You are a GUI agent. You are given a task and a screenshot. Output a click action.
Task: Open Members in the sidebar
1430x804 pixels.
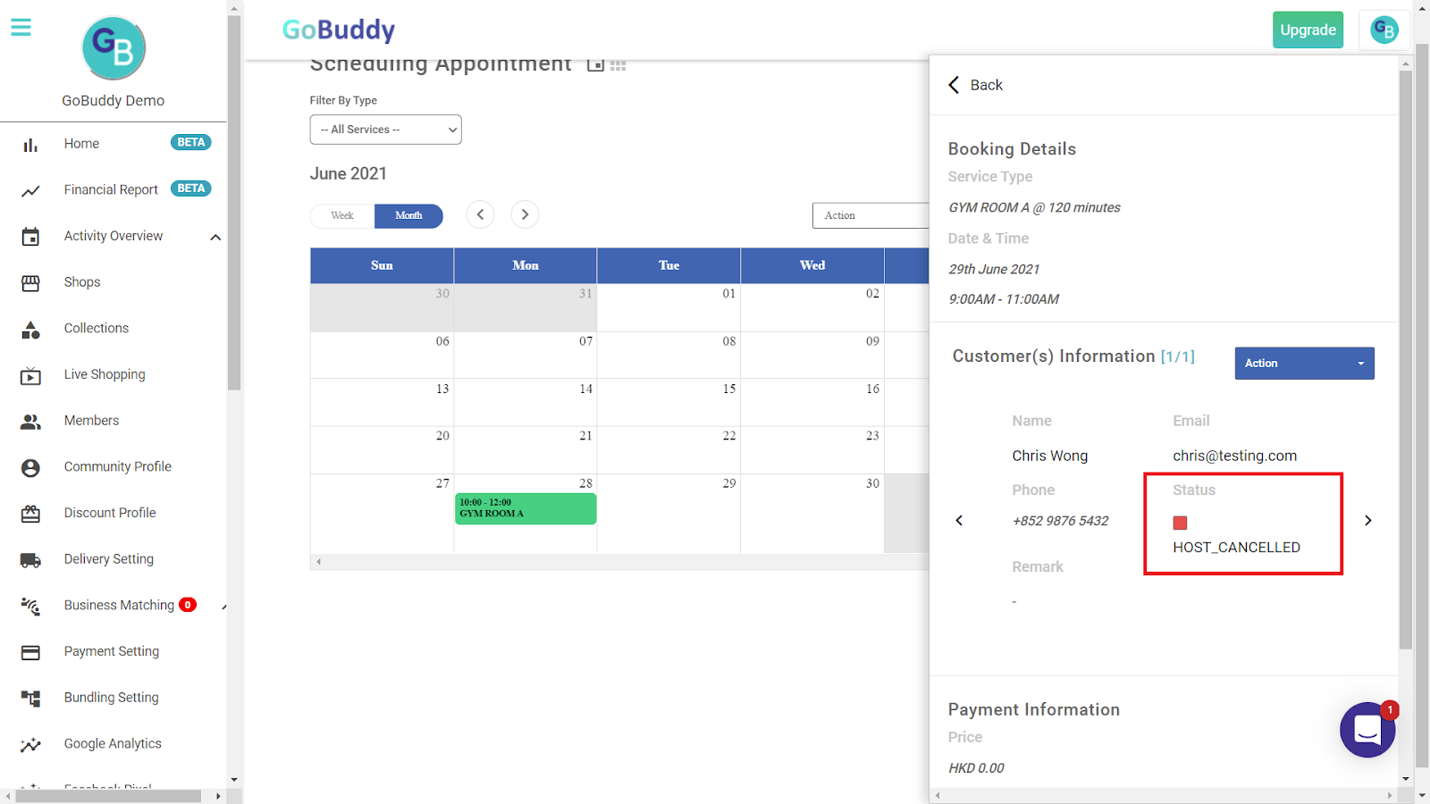[x=91, y=421]
